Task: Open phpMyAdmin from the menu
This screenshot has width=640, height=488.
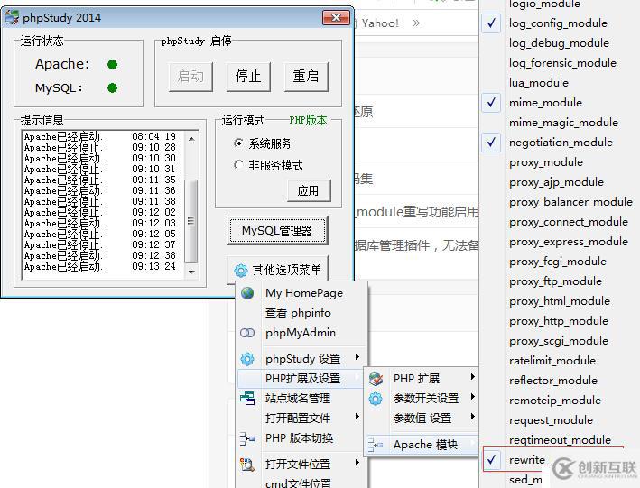Action: click(x=301, y=333)
